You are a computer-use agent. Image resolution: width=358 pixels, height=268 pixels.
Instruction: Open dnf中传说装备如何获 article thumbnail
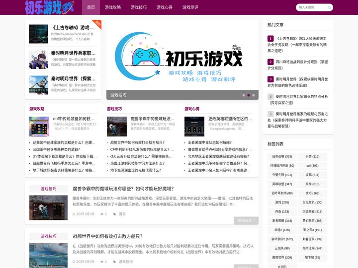point(39,127)
